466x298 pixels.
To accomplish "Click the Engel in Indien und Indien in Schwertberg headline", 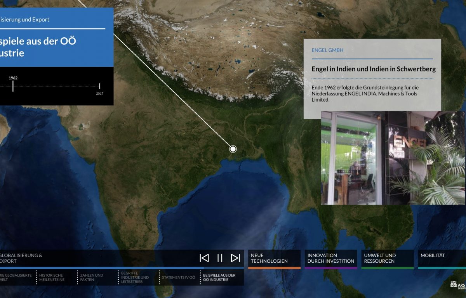I will (374, 69).
